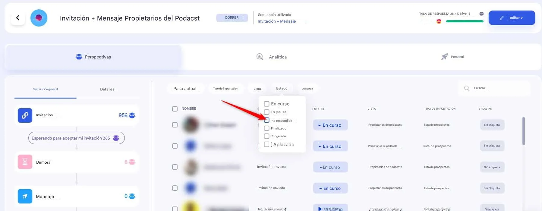Screen dimensions: 542x211
Task: Click Sin etiqueta tag in first row
Action: 492,125
